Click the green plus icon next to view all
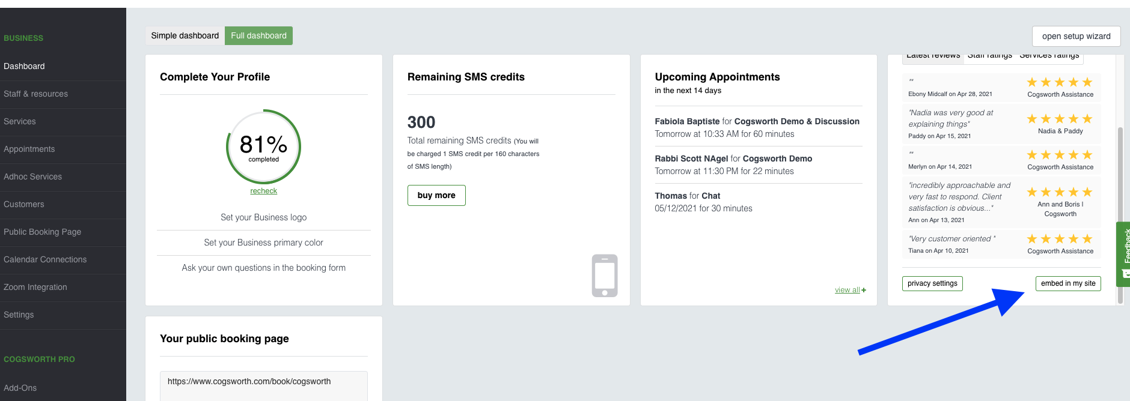This screenshot has width=1130, height=401. pyautogui.click(x=864, y=290)
